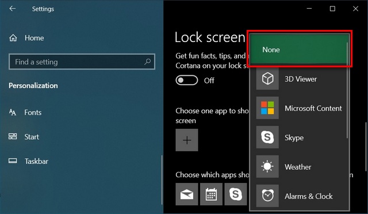This screenshot has width=368, height=214.
Task: Click the Lock screen page scrollbar
Action: tap(366, 147)
